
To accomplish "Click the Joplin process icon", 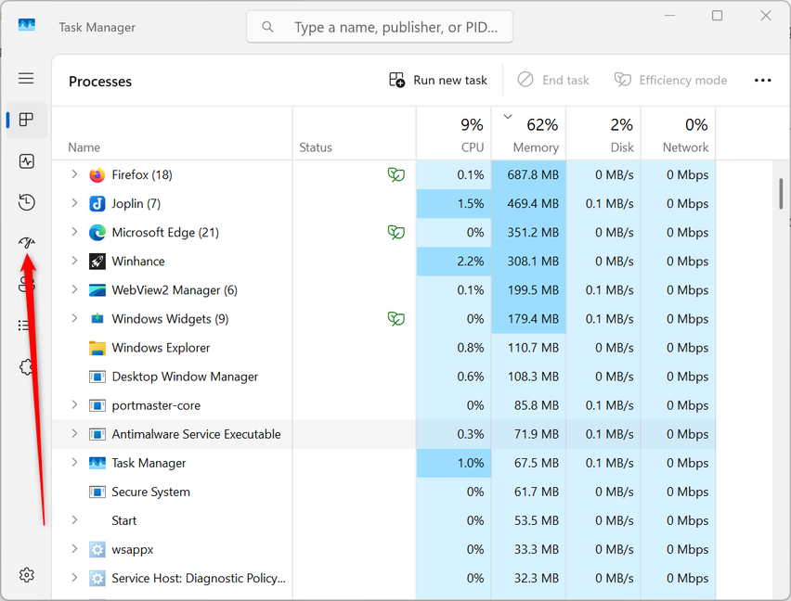I will coord(97,203).
